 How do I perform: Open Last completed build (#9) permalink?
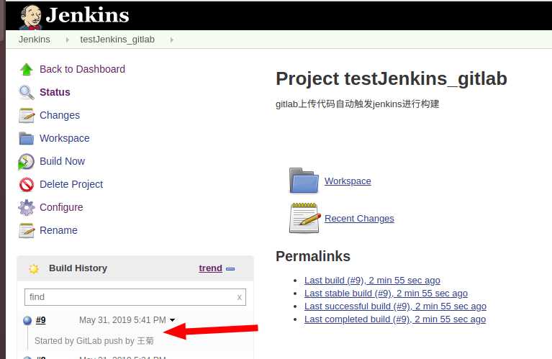(395, 319)
